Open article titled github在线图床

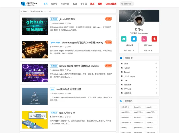click(67, 19)
